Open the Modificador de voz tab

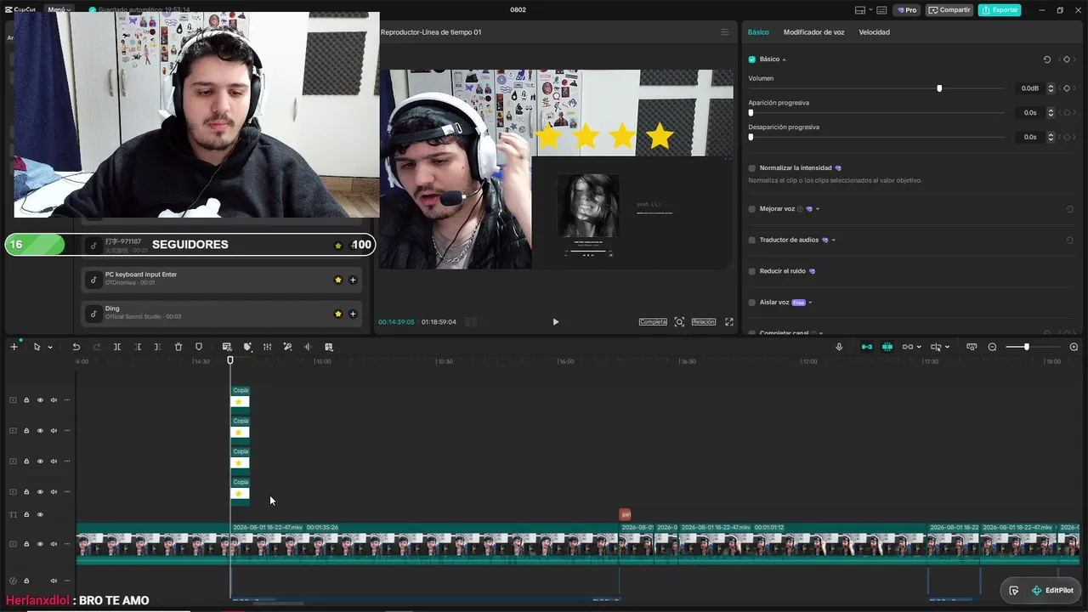tap(813, 32)
